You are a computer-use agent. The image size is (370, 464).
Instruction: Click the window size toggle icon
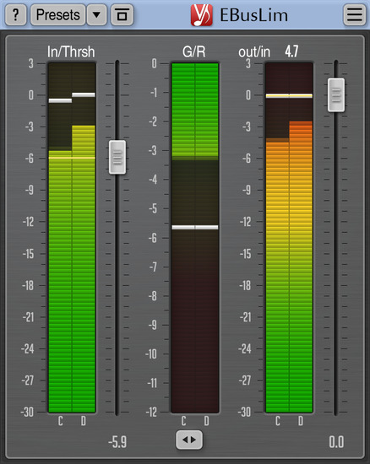tap(122, 14)
